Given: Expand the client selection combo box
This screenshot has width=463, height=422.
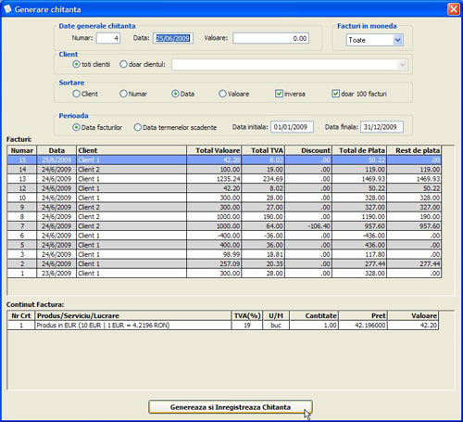Looking at the screenshot, I should (x=402, y=65).
